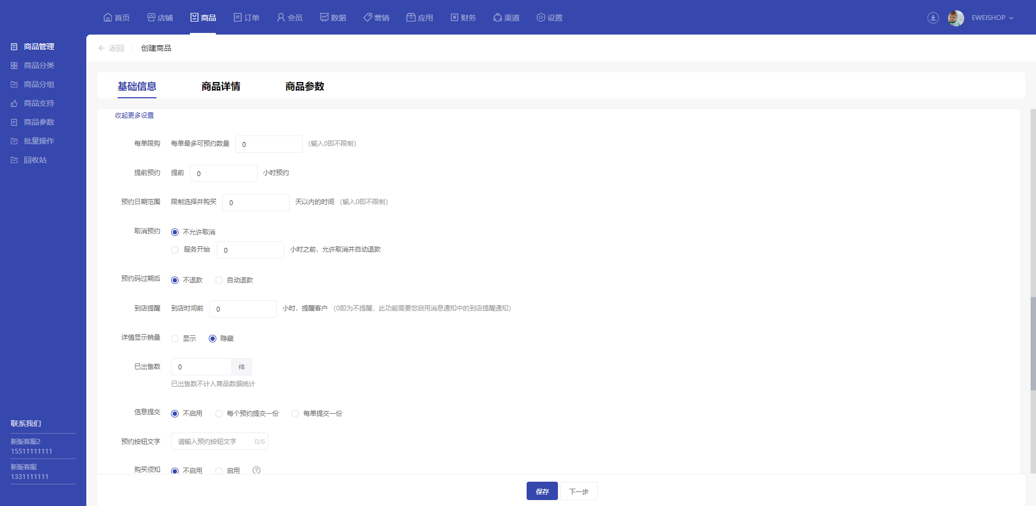Focus the 服务开始 hours input field

click(x=250, y=250)
